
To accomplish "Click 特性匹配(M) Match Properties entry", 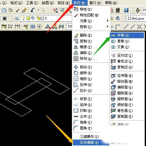I will 91,15.
